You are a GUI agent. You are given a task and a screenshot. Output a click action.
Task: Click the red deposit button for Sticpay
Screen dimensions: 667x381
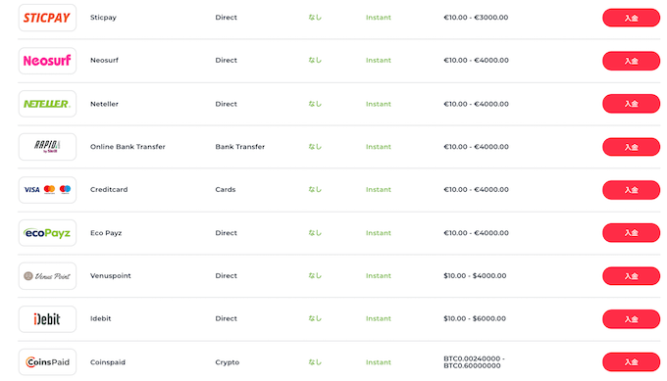[x=632, y=18]
